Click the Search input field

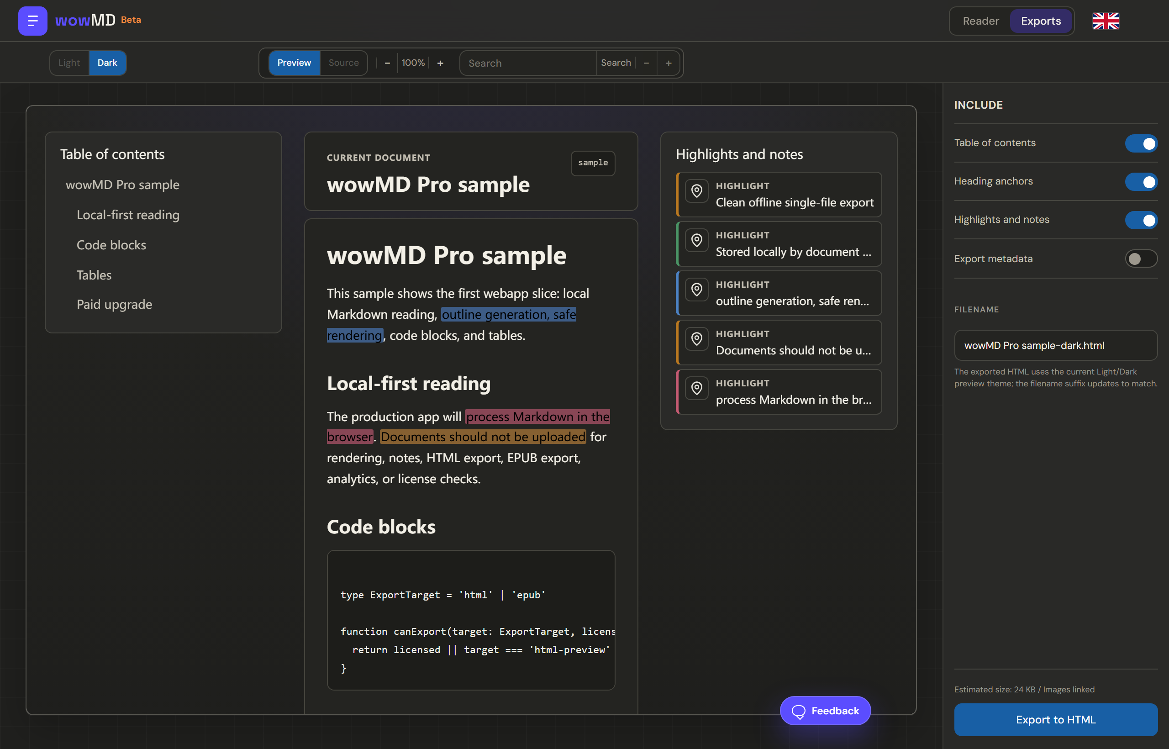pos(528,63)
